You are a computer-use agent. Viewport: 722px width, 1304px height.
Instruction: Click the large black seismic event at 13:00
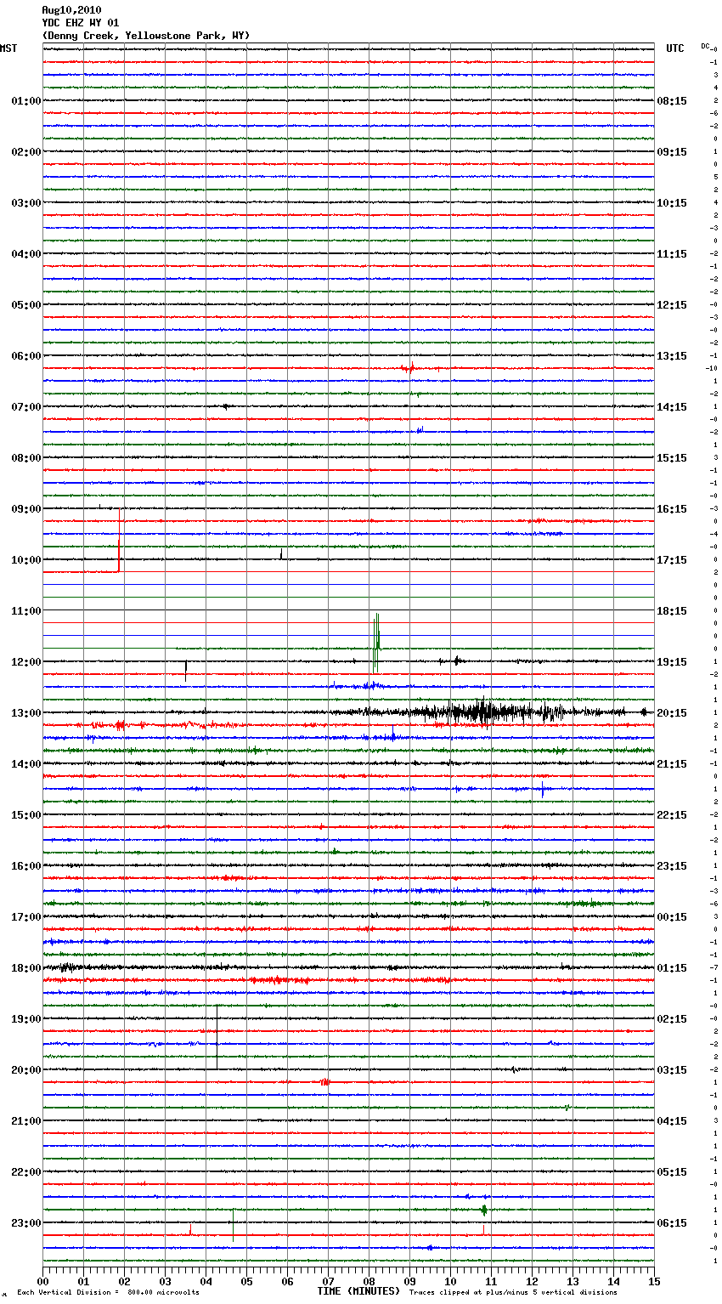pos(484,712)
